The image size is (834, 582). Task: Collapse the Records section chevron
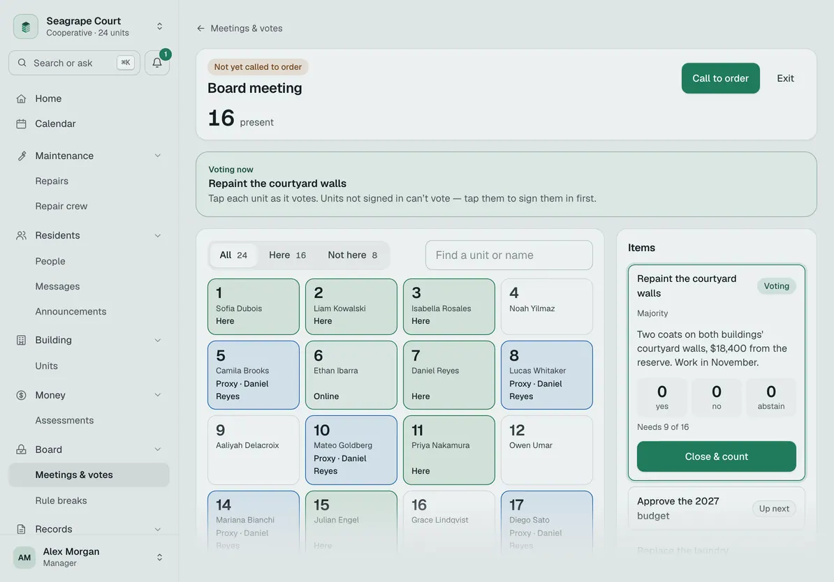(x=157, y=530)
